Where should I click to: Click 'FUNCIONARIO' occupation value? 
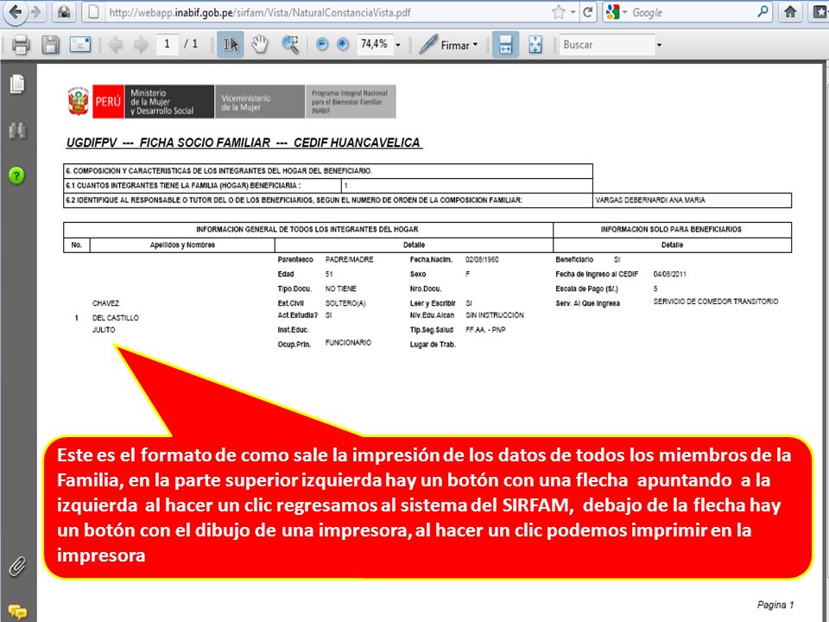click(348, 343)
